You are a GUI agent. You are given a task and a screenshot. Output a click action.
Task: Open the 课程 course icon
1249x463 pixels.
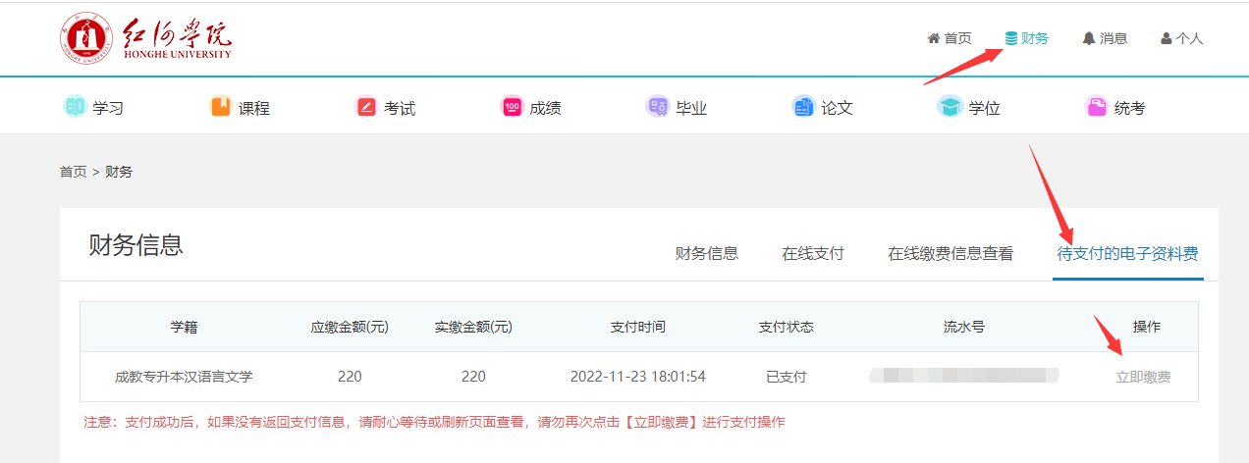[x=221, y=107]
